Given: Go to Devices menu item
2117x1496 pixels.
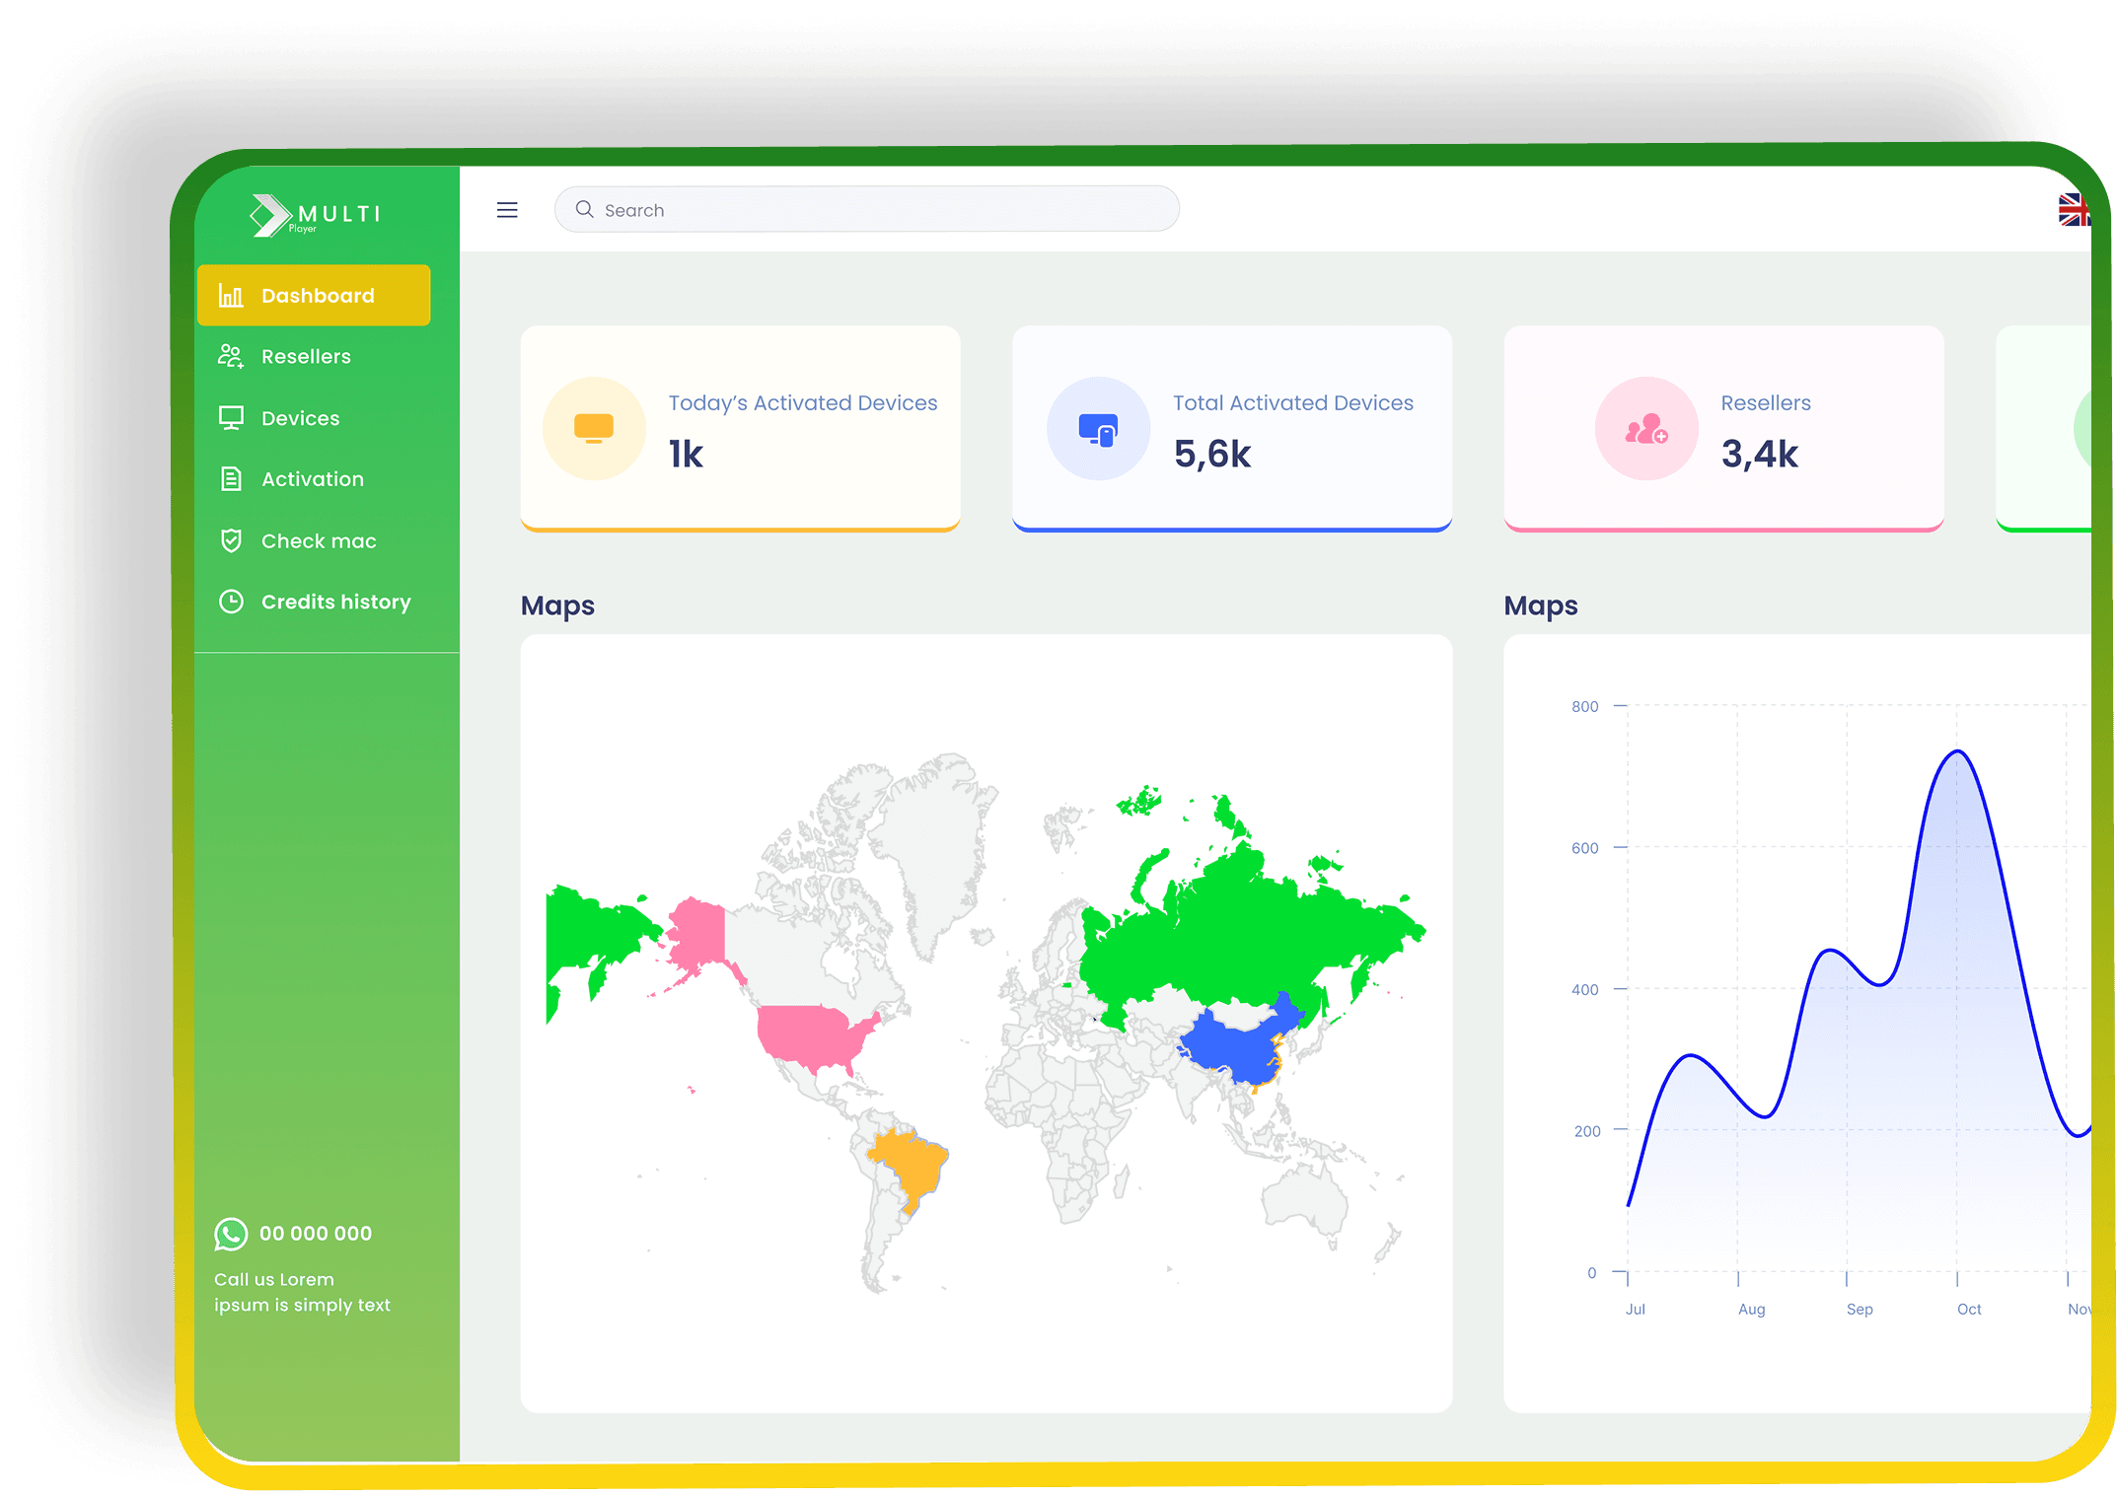Looking at the screenshot, I should pos(300,418).
